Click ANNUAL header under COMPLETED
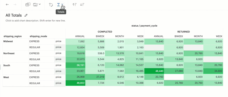 tap(80, 36)
